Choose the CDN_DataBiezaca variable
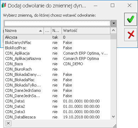Image resolution: width=138 pixels, height=128 pixels. [57, 117]
